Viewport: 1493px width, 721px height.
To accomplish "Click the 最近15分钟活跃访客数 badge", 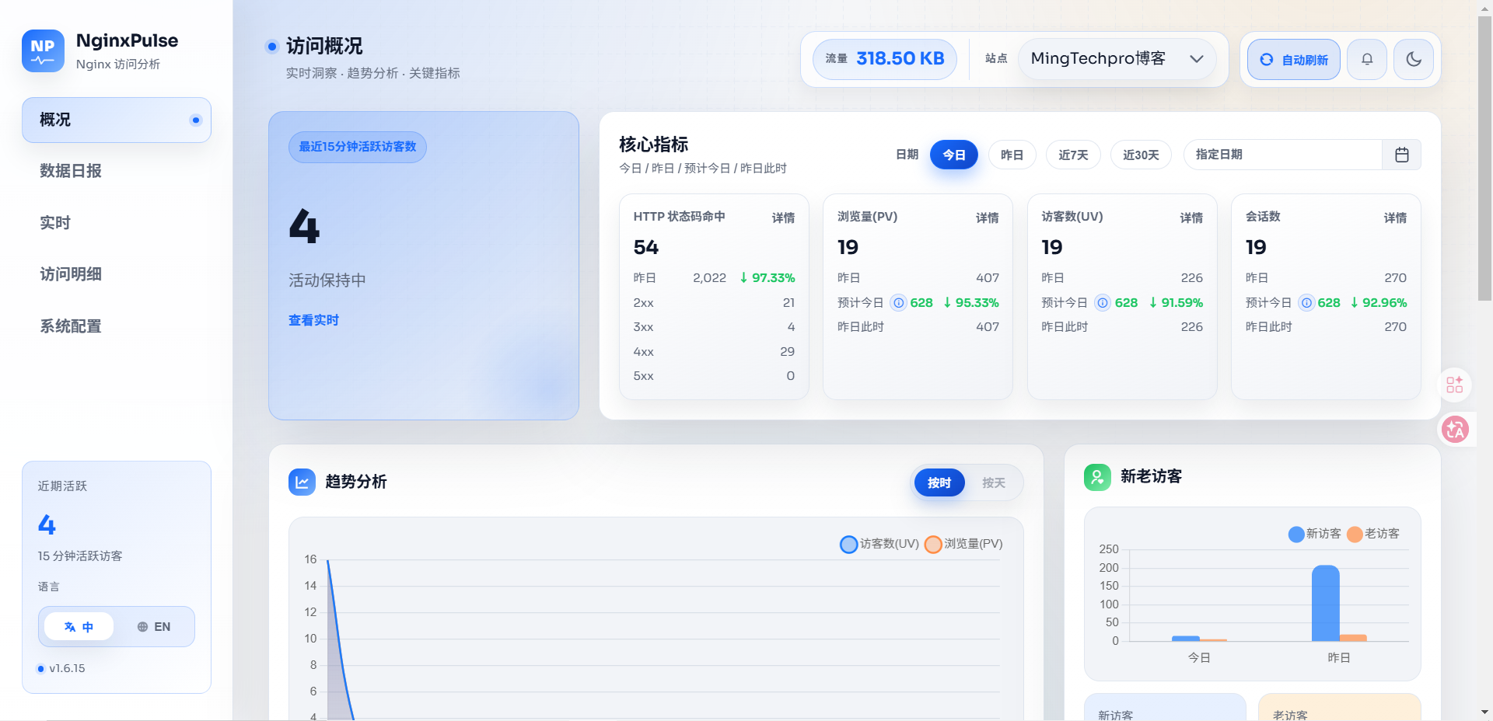I will pyautogui.click(x=358, y=147).
